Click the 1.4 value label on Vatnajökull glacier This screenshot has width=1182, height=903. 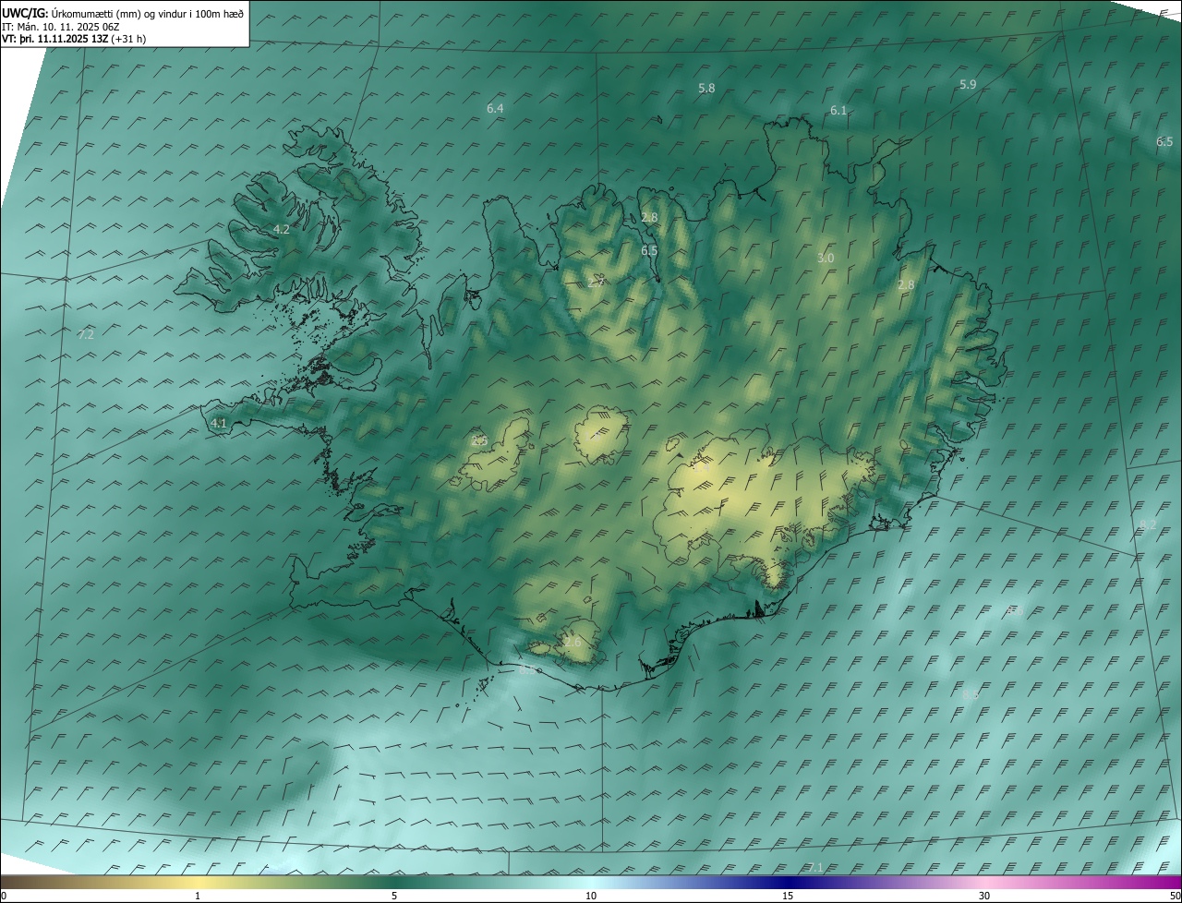pyautogui.click(x=701, y=469)
